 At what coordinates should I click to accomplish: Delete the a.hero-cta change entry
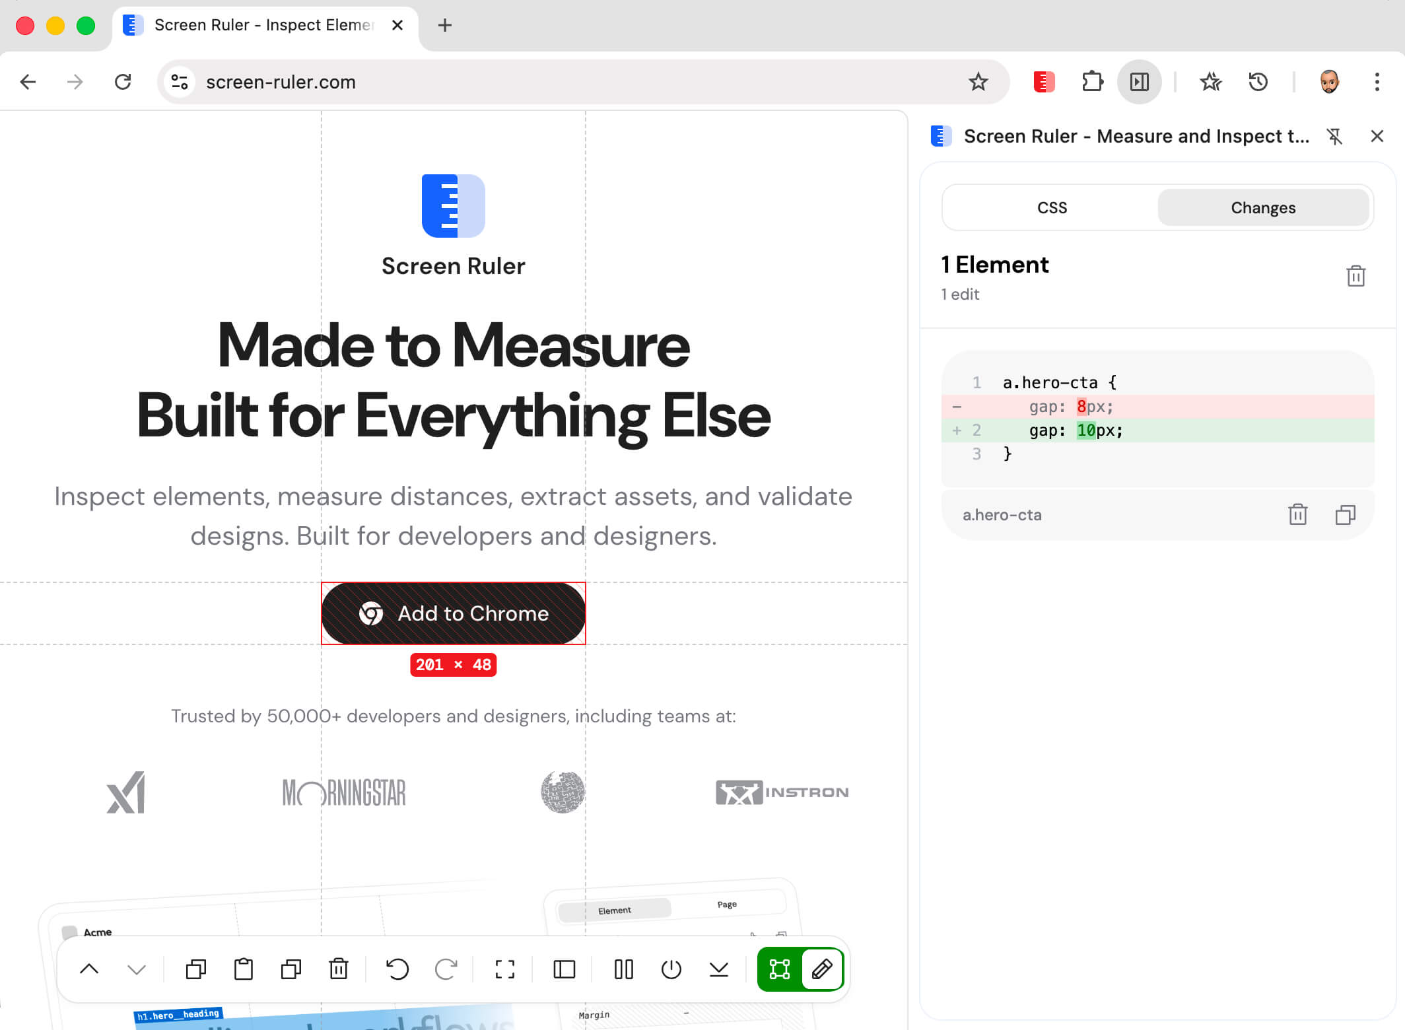[x=1298, y=514]
